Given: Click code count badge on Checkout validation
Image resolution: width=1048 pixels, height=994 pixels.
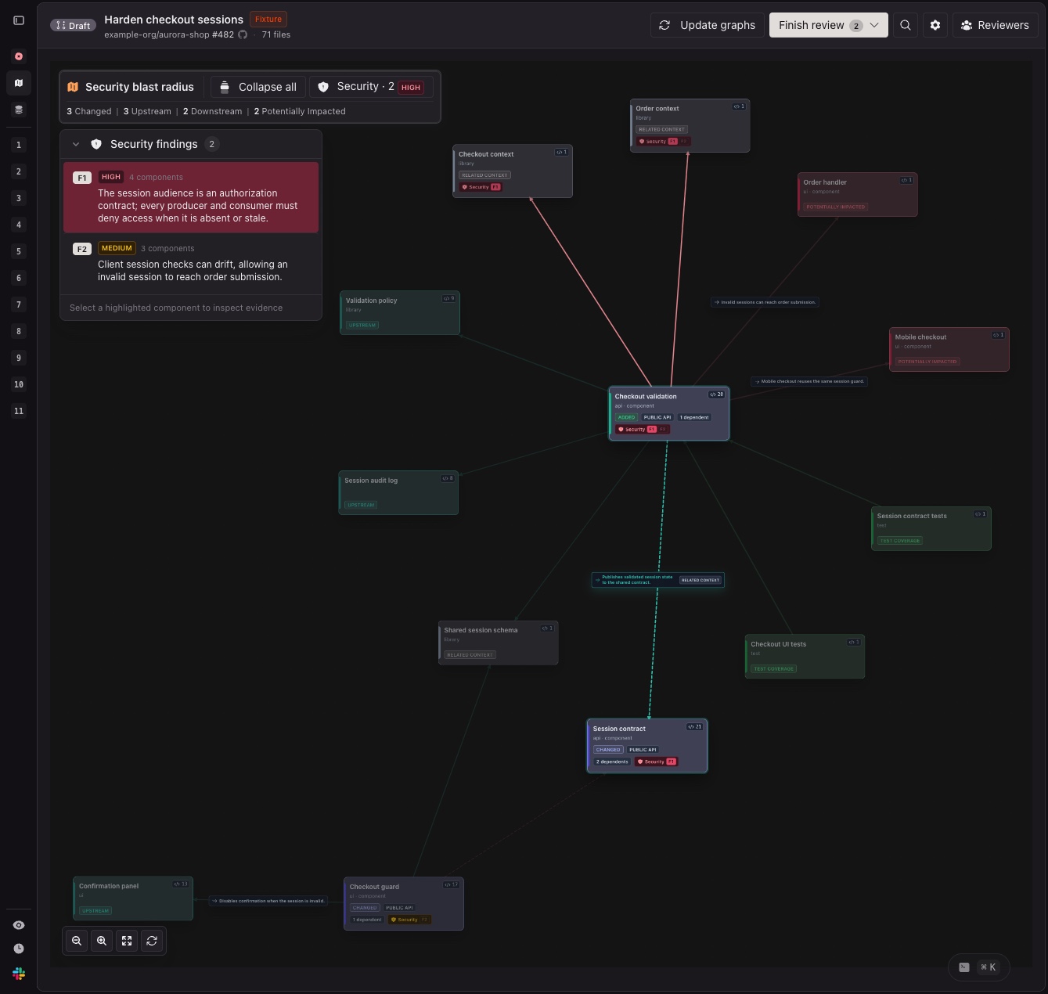Looking at the screenshot, I should (716, 394).
